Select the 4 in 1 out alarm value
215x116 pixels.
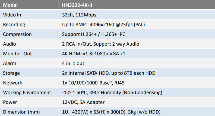(73, 63)
